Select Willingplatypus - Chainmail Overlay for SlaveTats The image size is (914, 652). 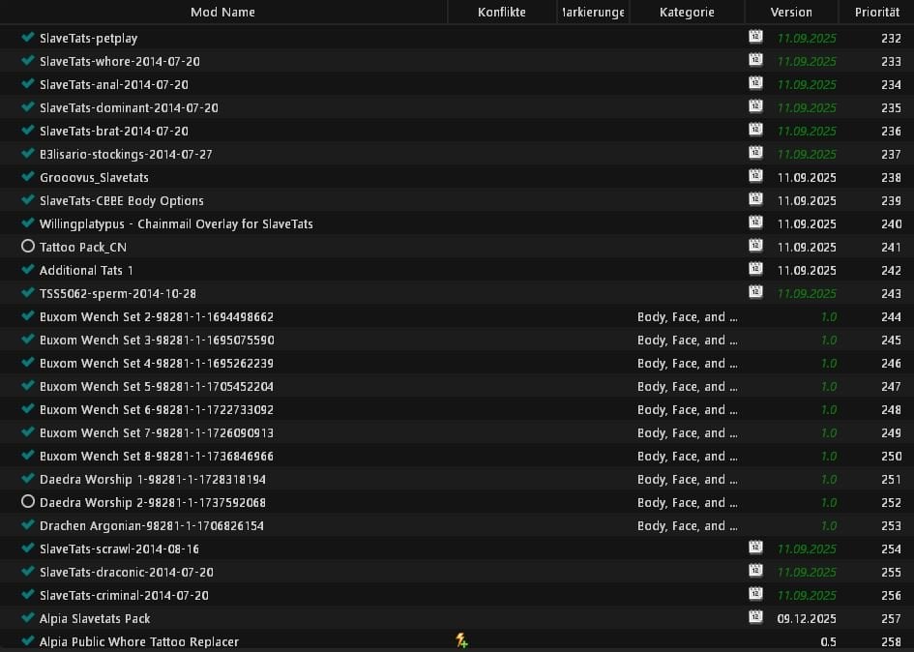[176, 223]
